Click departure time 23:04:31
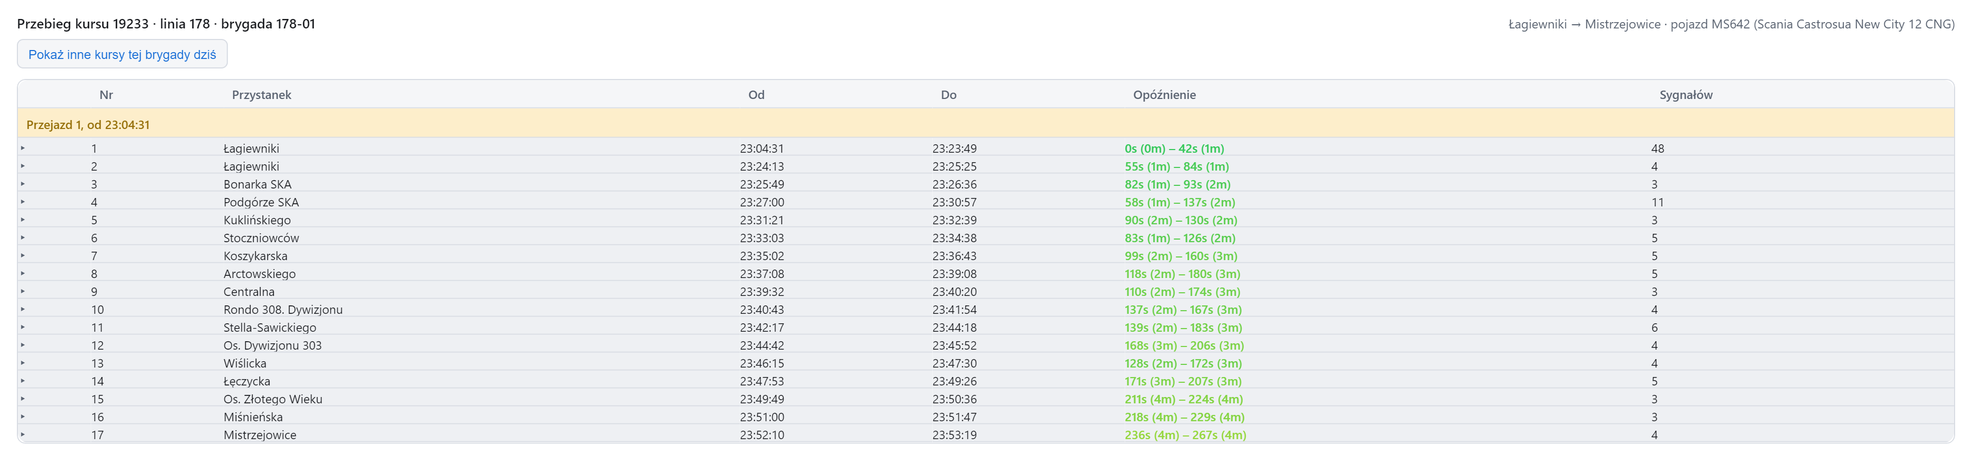This screenshot has width=1972, height=476. 762,148
